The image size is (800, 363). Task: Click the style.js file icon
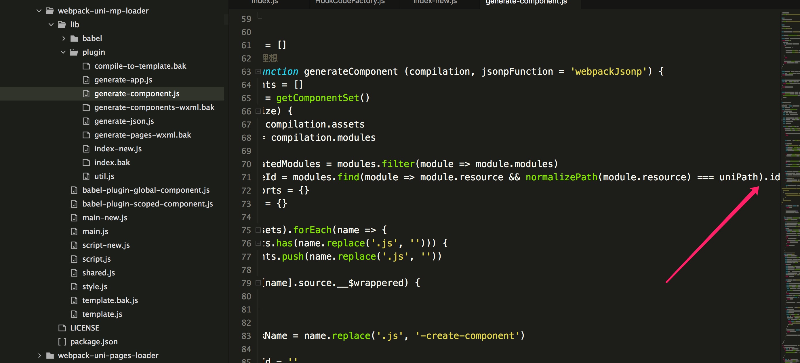click(x=74, y=287)
